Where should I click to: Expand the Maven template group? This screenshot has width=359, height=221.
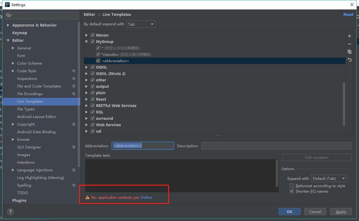tap(87, 35)
